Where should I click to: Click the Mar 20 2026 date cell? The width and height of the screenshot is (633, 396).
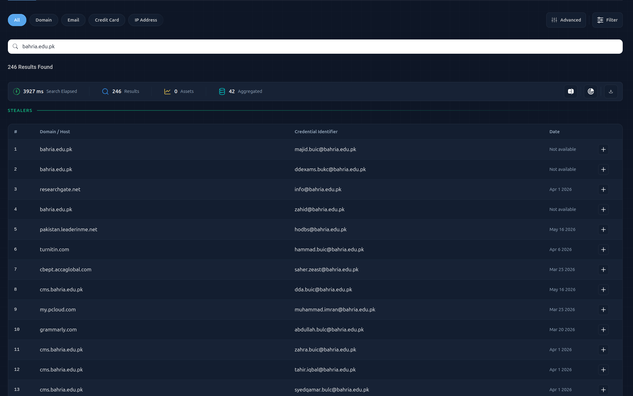point(562,330)
